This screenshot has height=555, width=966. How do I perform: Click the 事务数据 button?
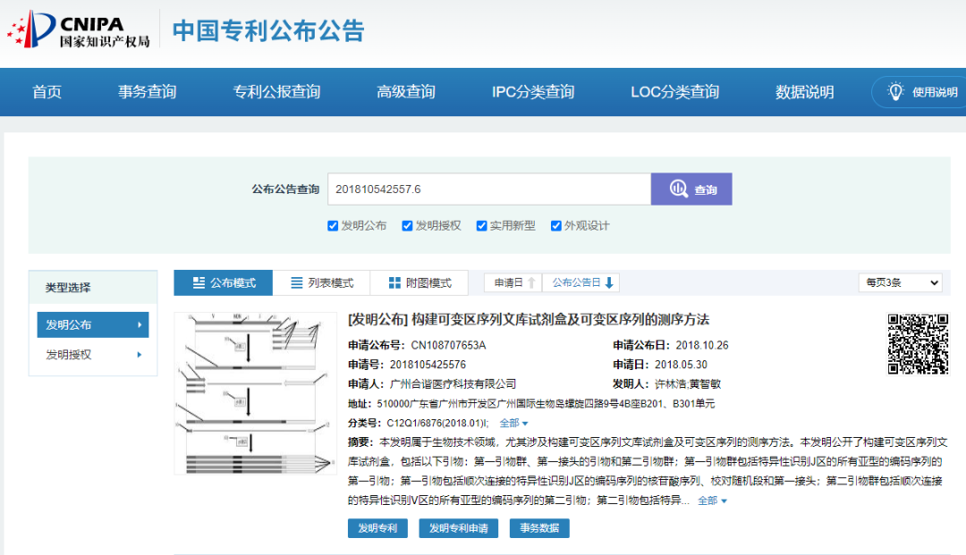(x=539, y=528)
